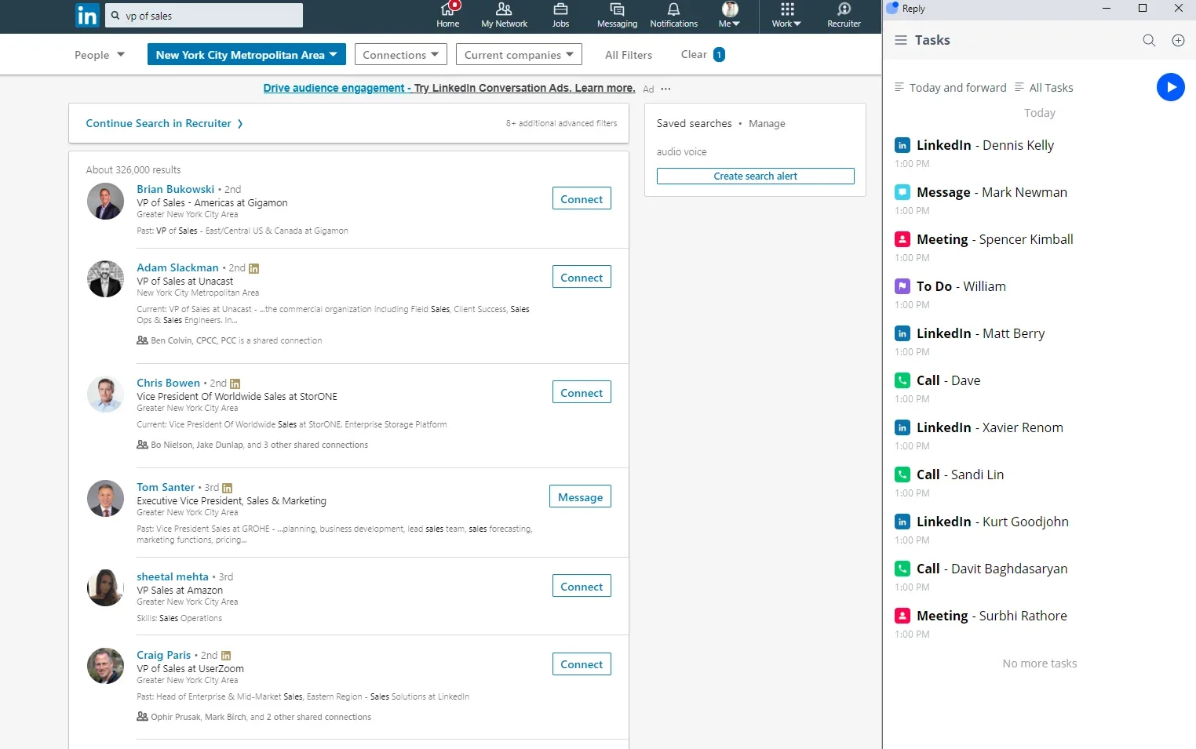Connect with Craig Paris
Image resolution: width=1196 pixels, height=749 pixels.
point(582,664)
